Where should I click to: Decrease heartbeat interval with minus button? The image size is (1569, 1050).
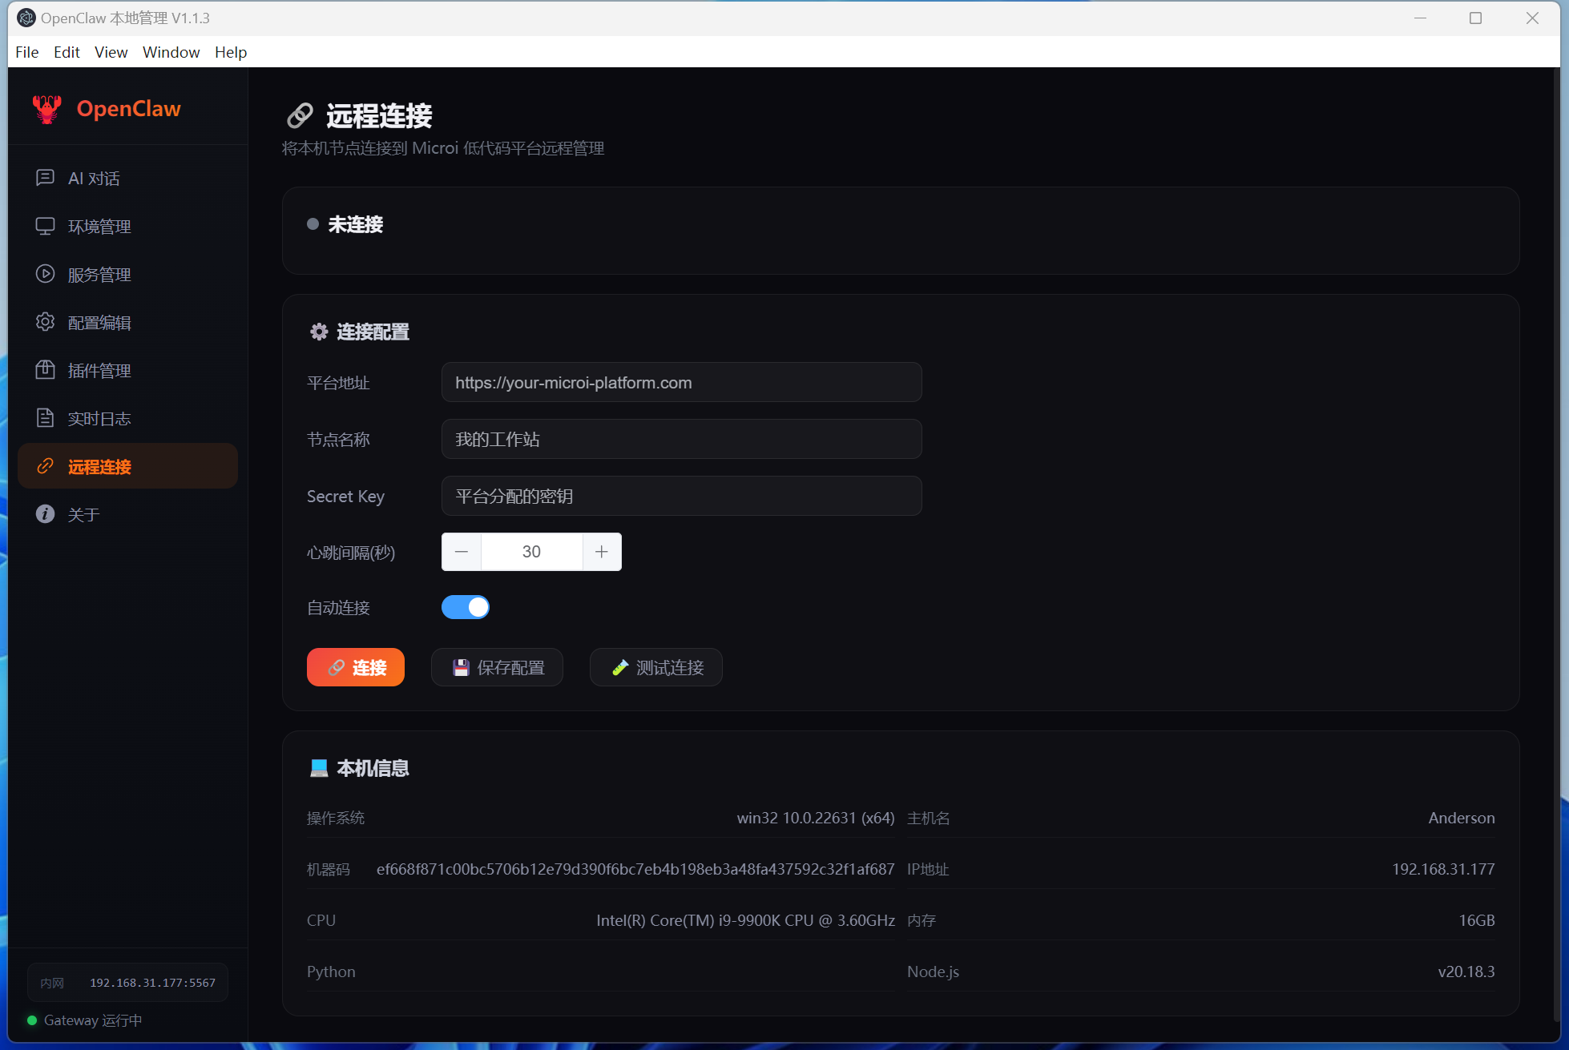pos(462,552)
